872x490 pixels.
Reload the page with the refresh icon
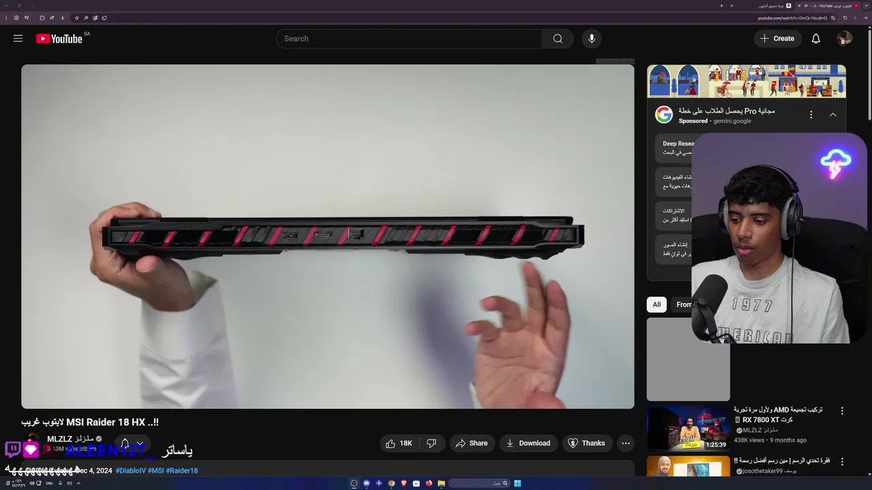point(845,18)
